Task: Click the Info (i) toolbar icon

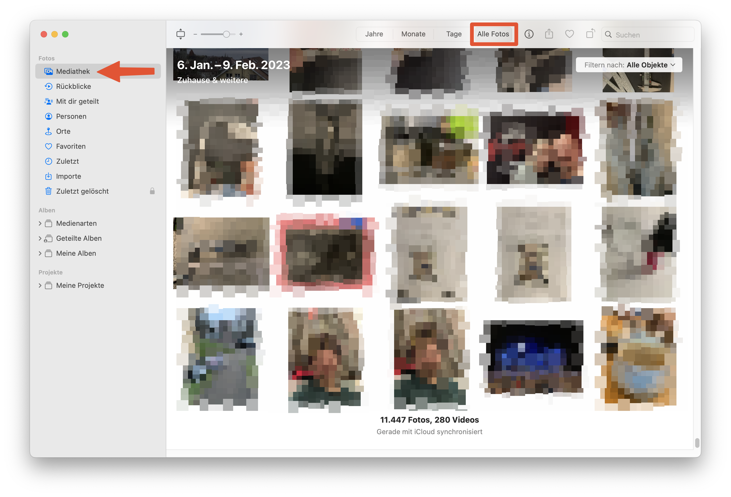Action: (529, 34)
